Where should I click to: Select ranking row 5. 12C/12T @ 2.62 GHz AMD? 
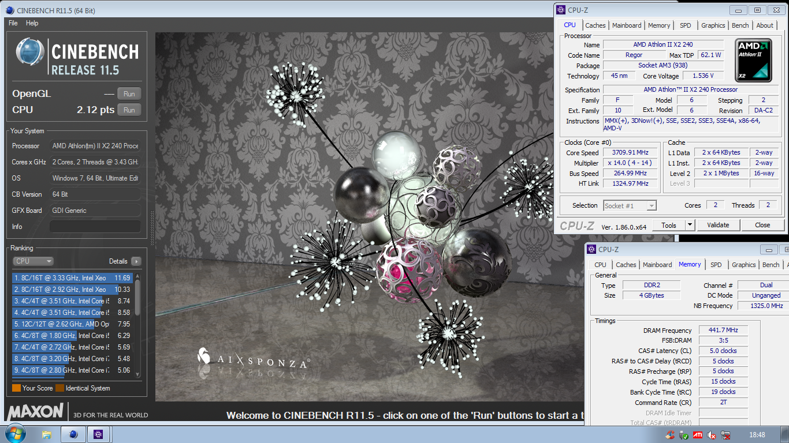click(73, 324)
